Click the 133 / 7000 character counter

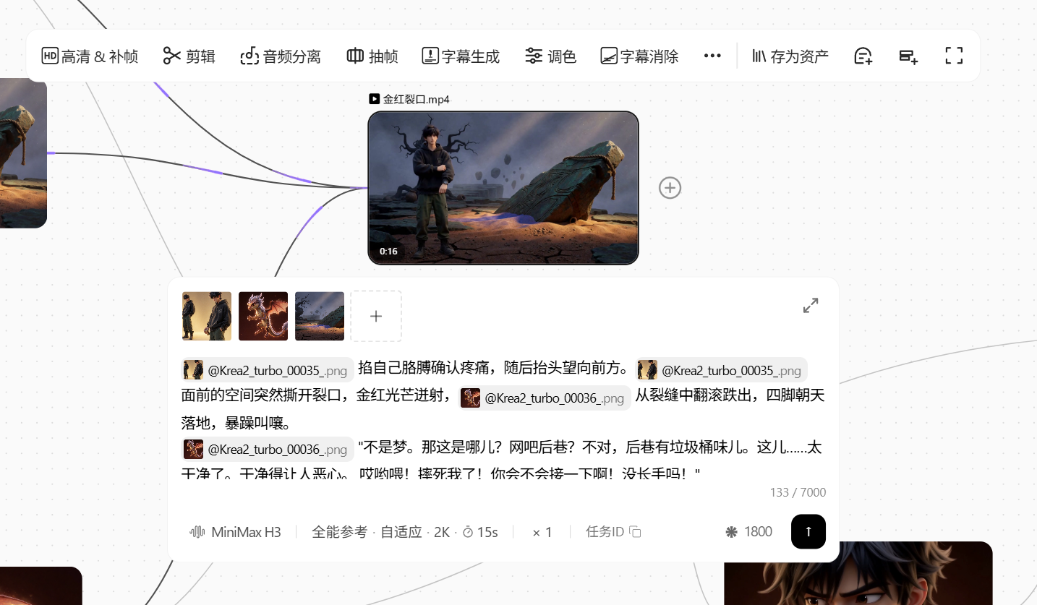pos(798,492)
